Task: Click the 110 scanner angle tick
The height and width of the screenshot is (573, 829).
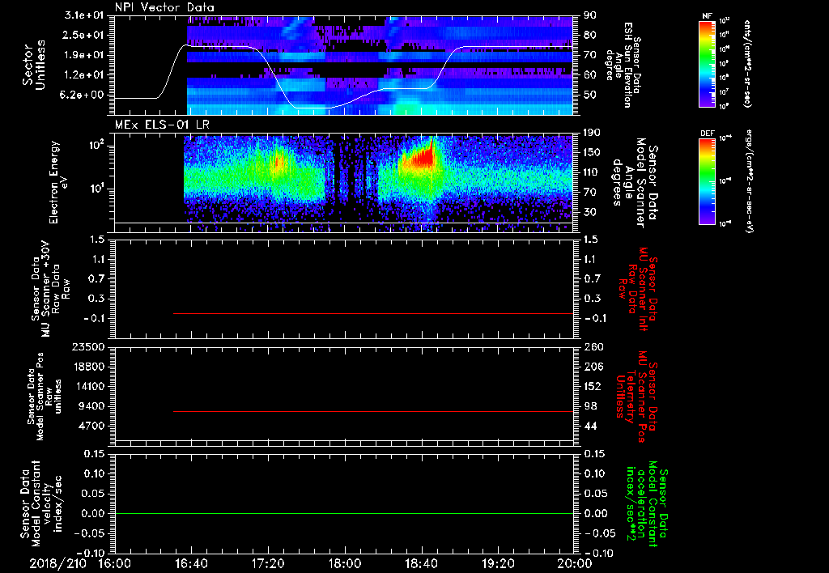Action: point(593,172)
